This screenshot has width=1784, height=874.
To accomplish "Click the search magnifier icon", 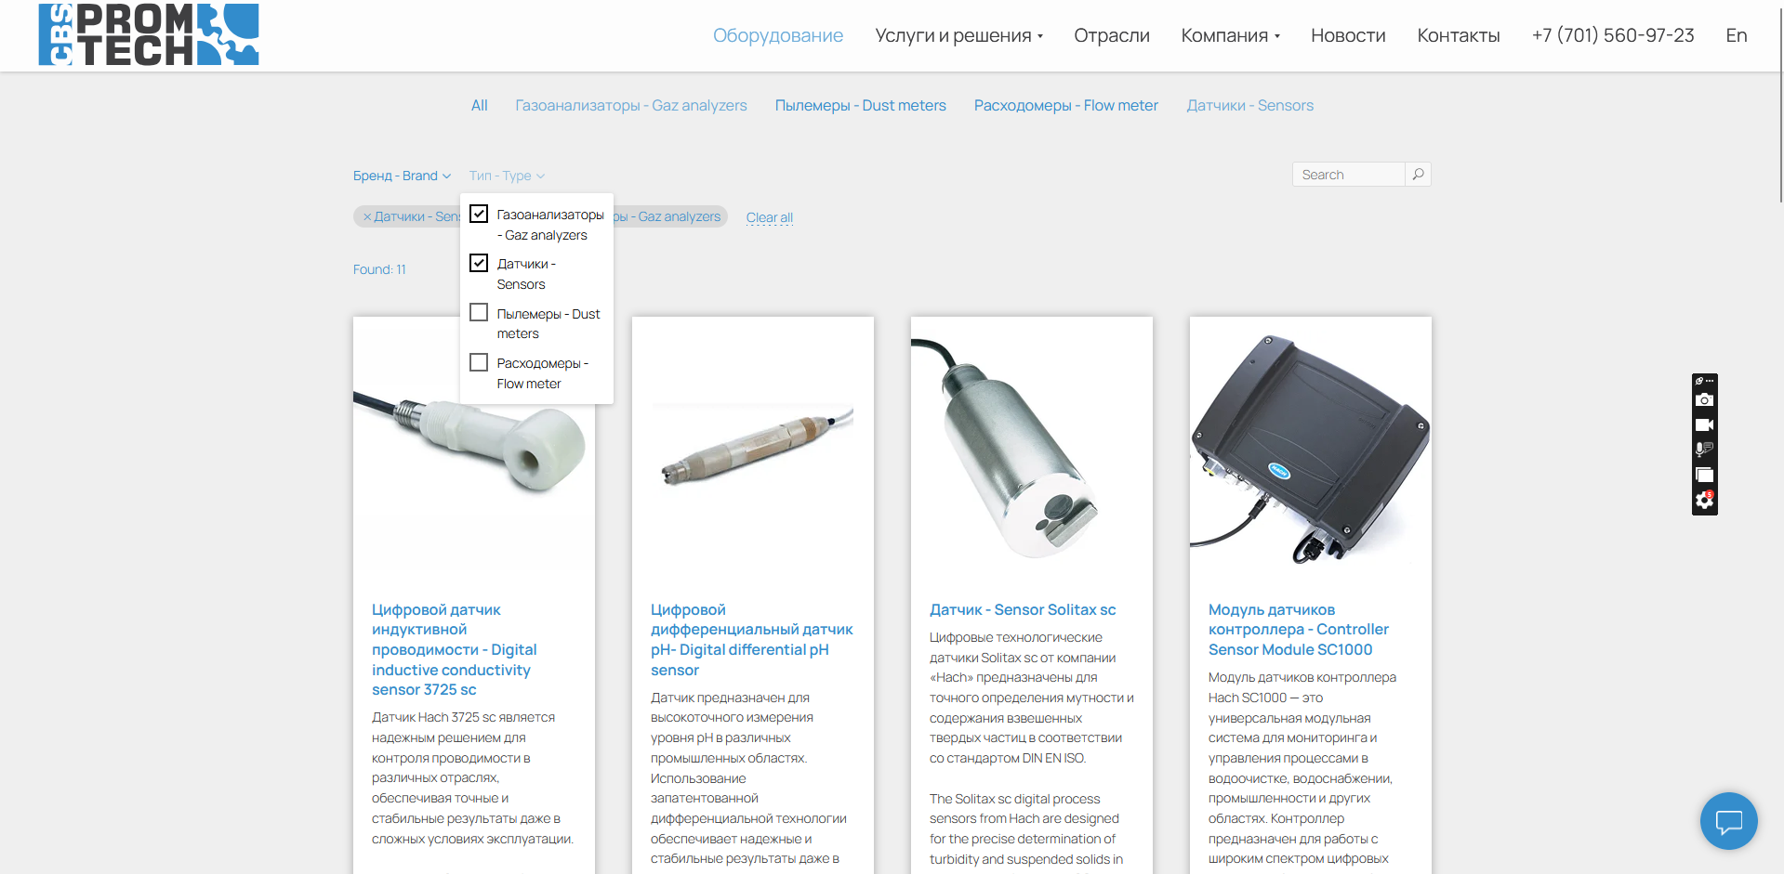I will tap(1418, 174).
